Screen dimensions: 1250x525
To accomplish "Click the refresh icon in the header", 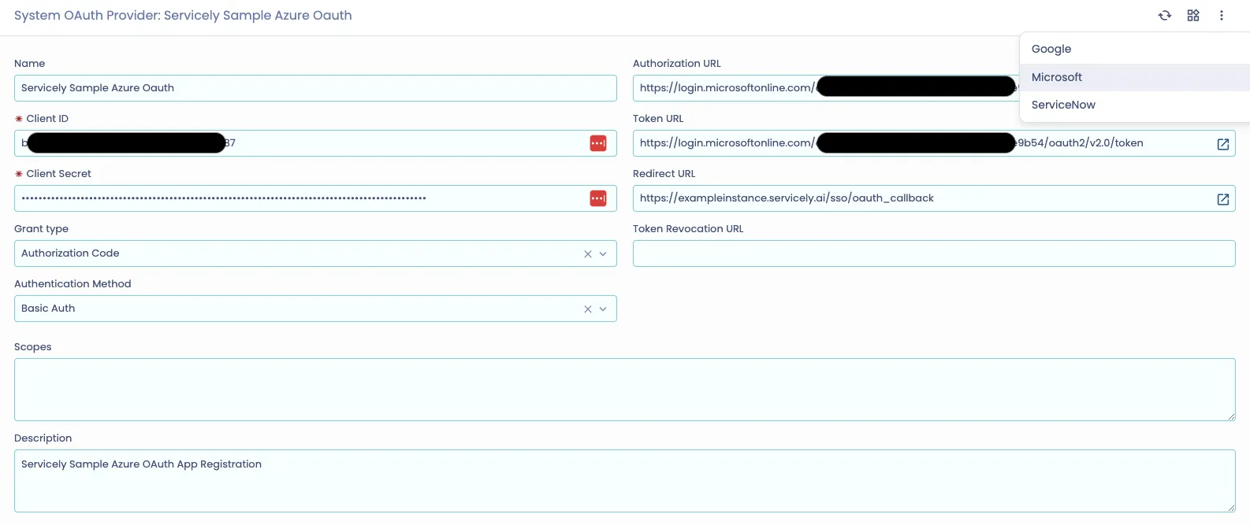I will tap(1164, 16).
